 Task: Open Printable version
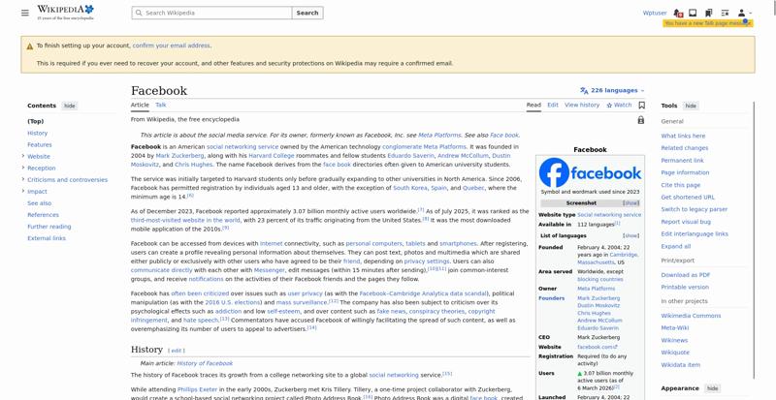(x=685, y=287)
